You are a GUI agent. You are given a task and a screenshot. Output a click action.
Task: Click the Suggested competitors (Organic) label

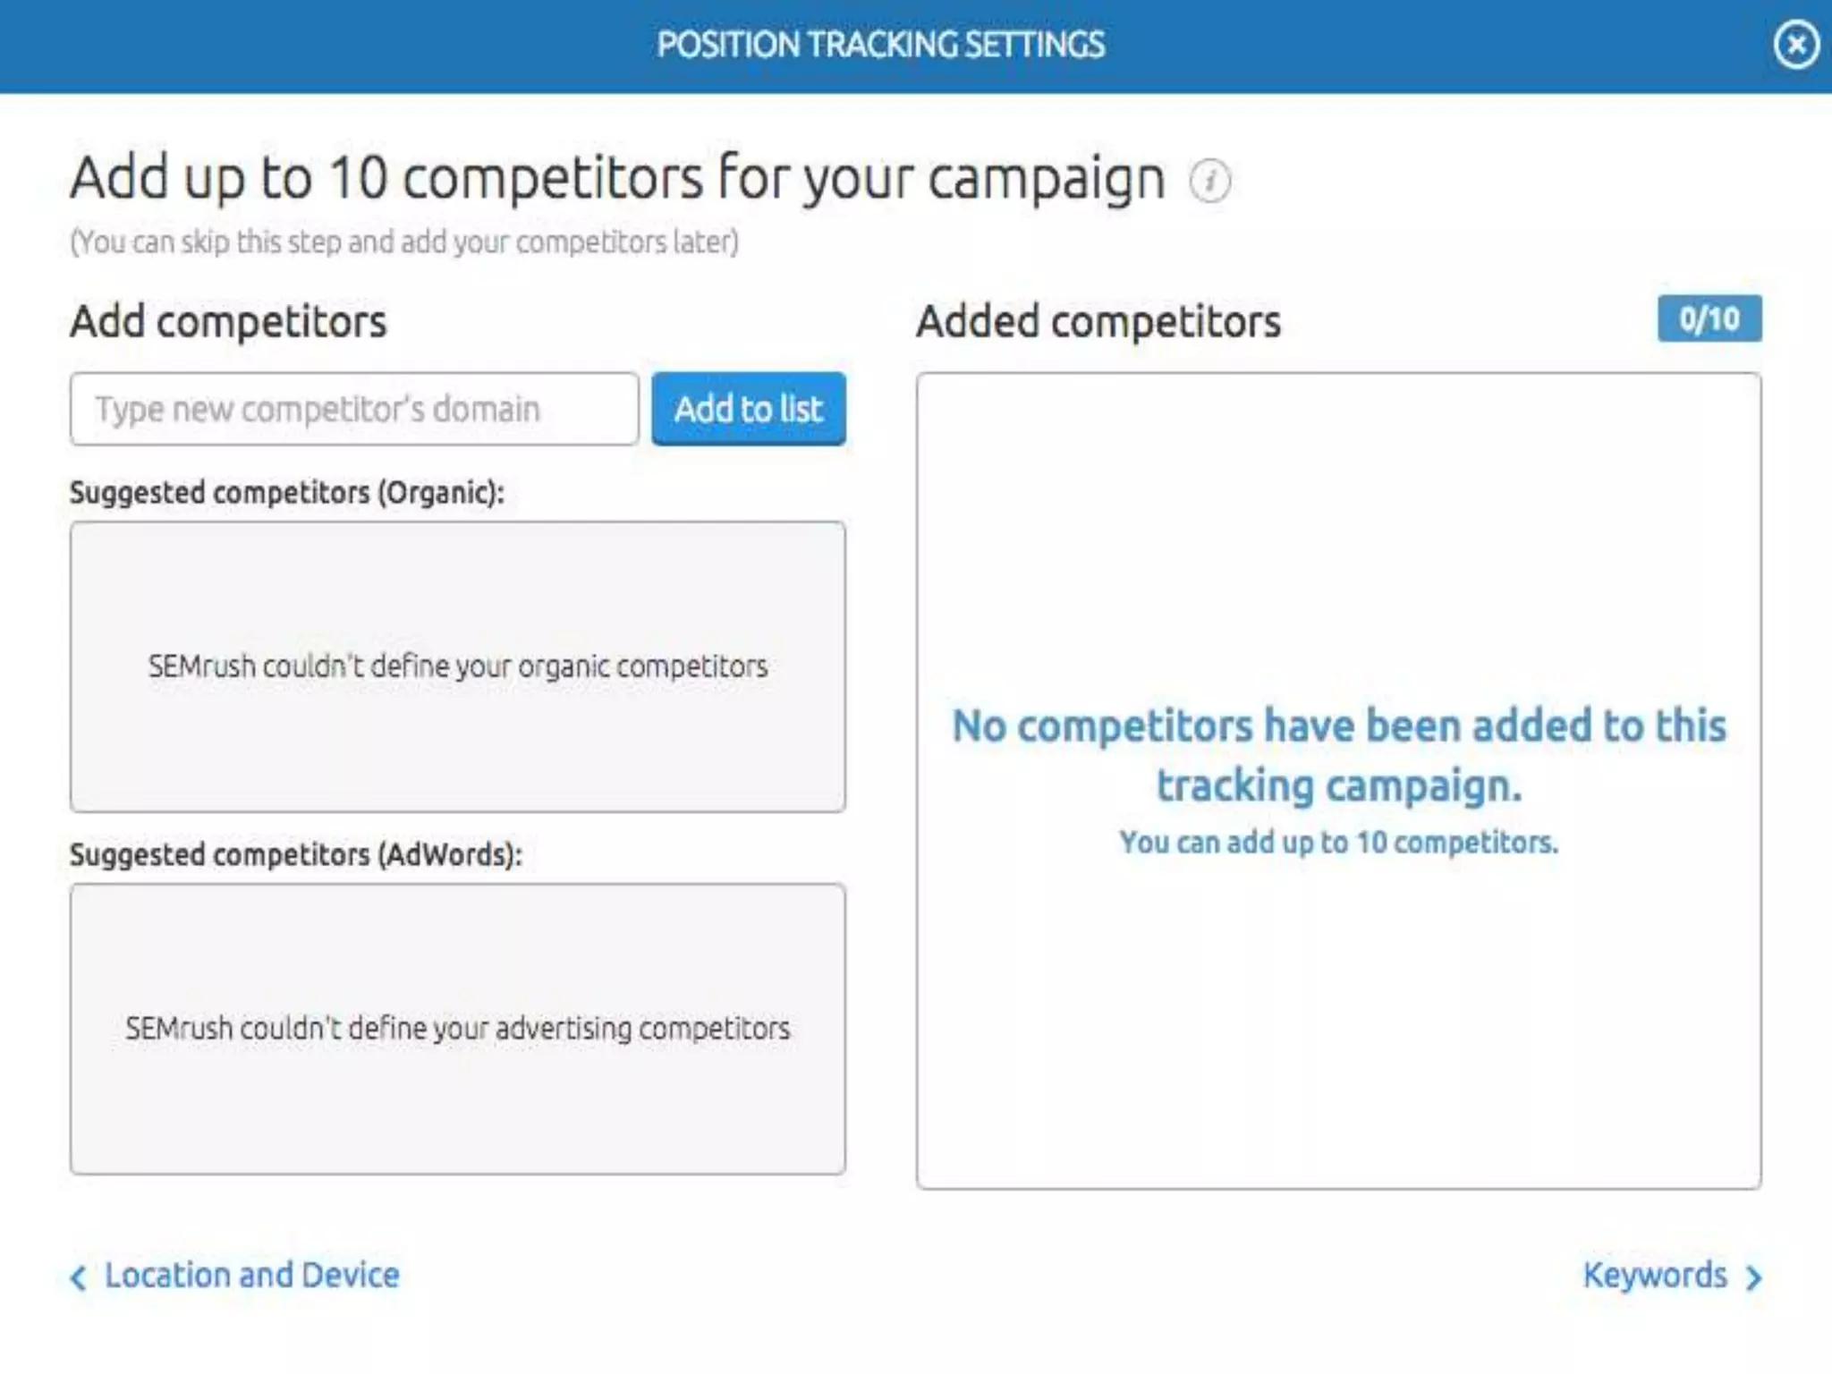tap(287, 493)
